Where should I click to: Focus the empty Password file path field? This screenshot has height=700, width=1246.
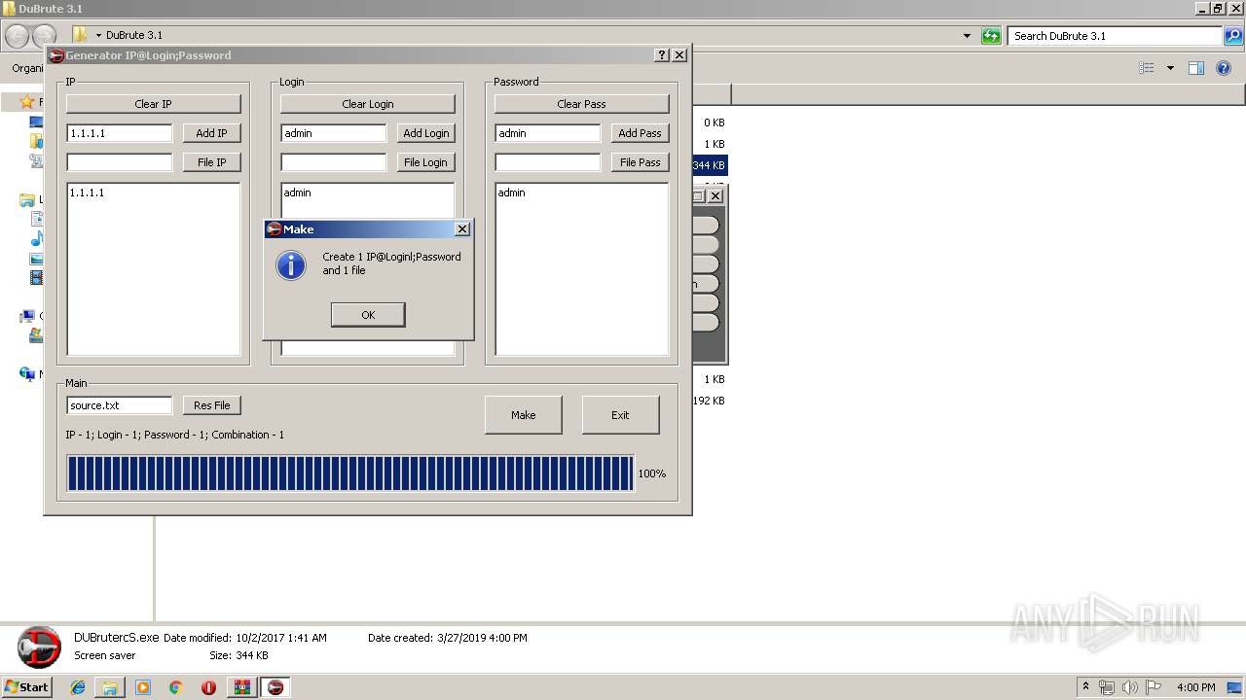click(548, 162)
